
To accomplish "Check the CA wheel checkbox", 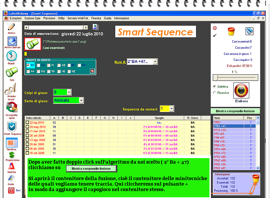I will pyautogui.click(x=39, y=65).
